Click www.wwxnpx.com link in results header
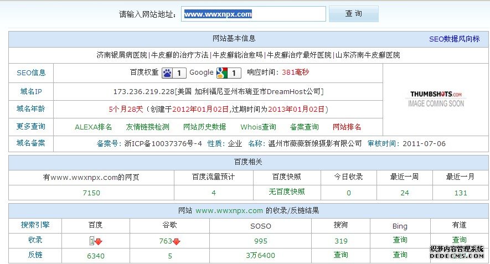 click(229, 211)
